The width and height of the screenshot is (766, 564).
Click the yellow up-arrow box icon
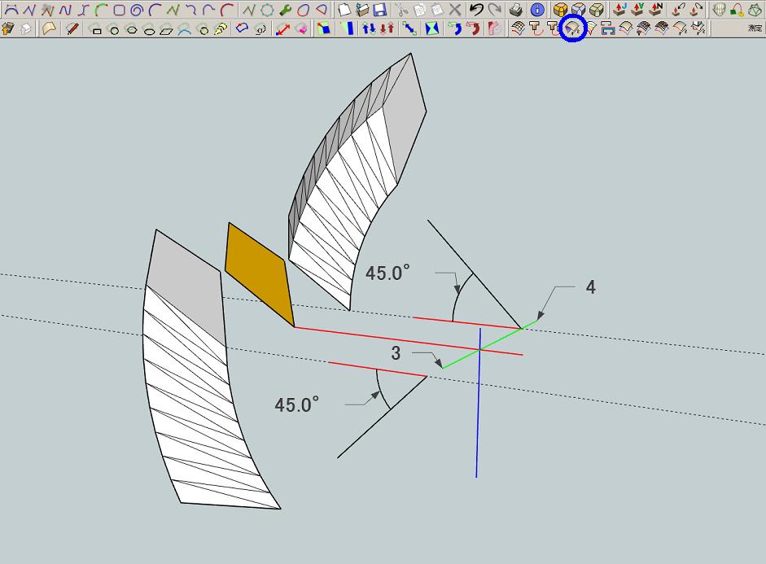coord(8,28)
